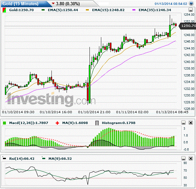The image size is (196, 189).
Task: Toggle the EMA(5) green legend marker
Action: coord(43,10)
